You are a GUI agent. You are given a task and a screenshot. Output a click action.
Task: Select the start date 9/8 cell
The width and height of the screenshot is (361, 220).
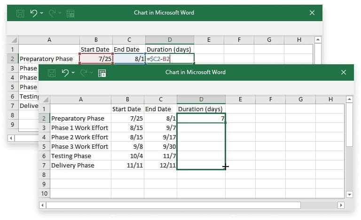click(x=127, y=146)
